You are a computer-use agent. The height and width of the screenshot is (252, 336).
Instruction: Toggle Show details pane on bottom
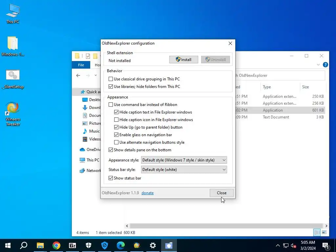(111, 150)
